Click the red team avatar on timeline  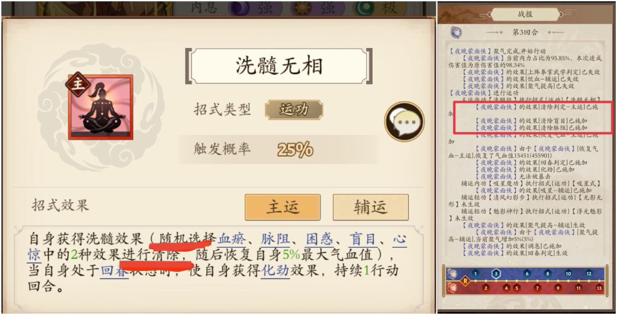[452, 288]
